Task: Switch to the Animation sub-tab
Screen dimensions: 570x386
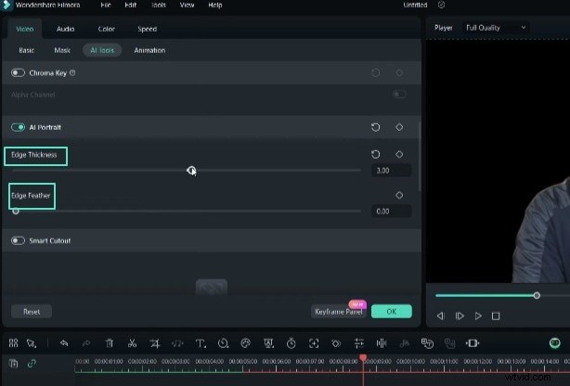Action: point(149,49)
